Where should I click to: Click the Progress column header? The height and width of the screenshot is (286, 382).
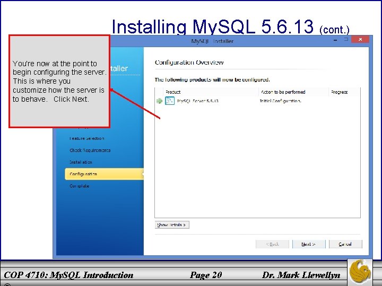click(x=339, y=92)
